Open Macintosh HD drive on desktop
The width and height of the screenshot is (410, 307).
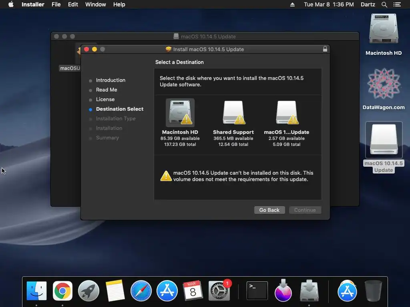coord(384,29)
